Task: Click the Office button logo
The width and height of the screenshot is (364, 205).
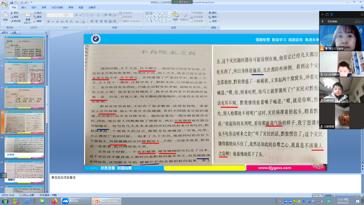Action: [x=4, y=4]
